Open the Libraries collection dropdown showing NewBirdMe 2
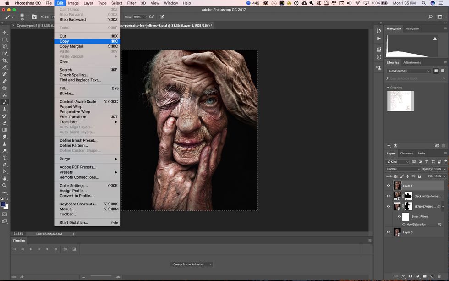The width and height of the screenshot is (449, 281). pos(408,71)
